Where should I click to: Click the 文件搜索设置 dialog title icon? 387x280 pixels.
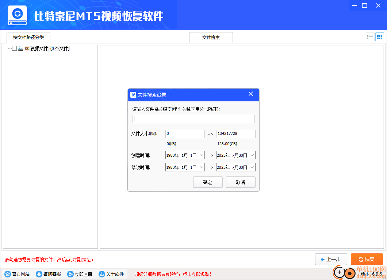coord(133,95)
